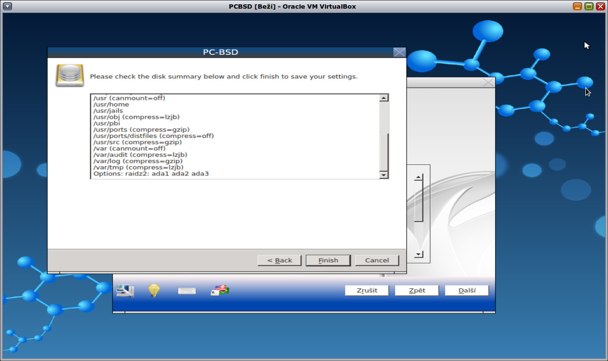Close the background installer dialog
The image size is (608, 361).
[x=487, y=82]
